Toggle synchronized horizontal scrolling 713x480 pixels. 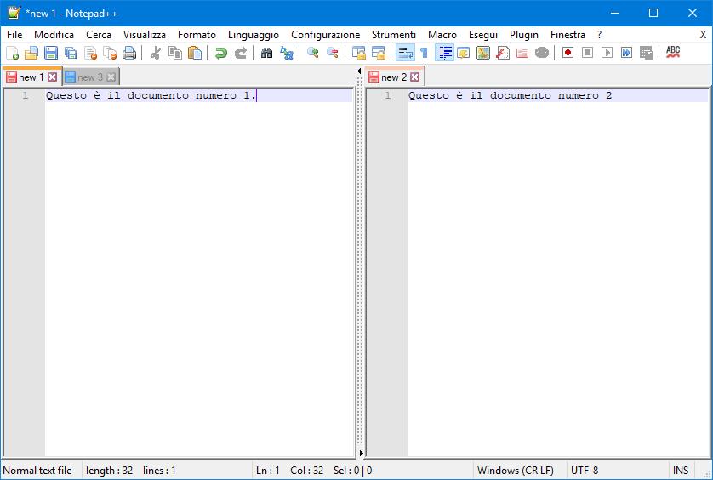[x=379, y=53]
